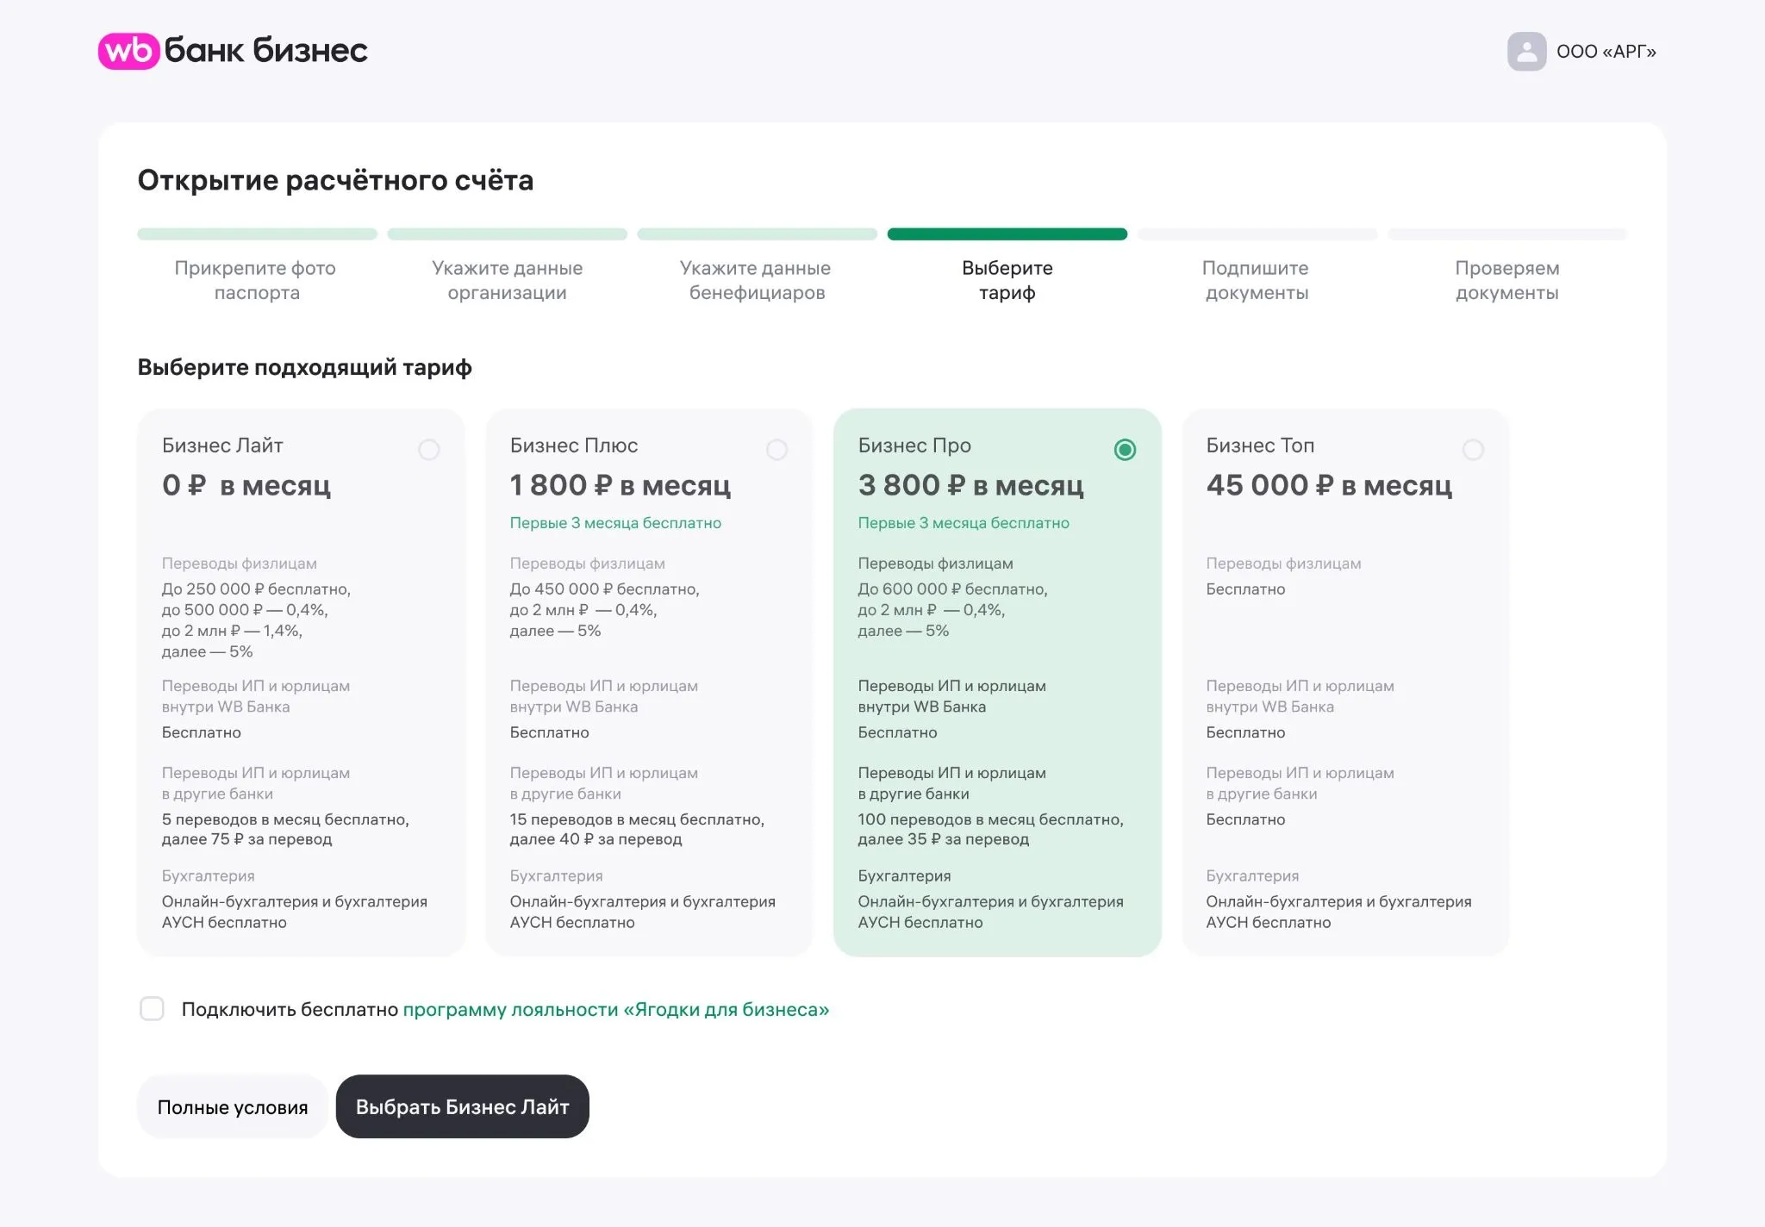
Task: Click the Бизнес Топ tariff title
Action: click(1260, 445)
